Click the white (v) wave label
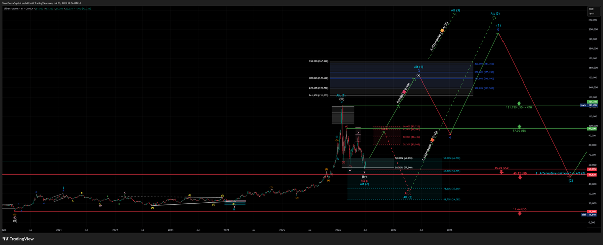The image size is (603, 245). pos(418,75)
